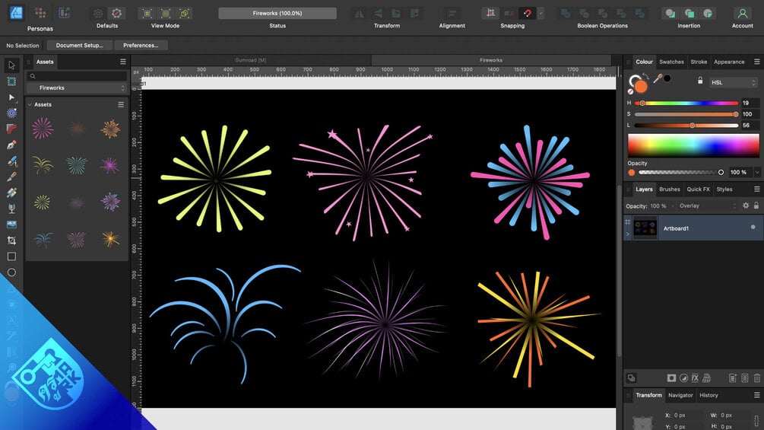This screenshot has height=430, width=764.
Task: Click the Add Pixel Layer icon
Action: 744,377
